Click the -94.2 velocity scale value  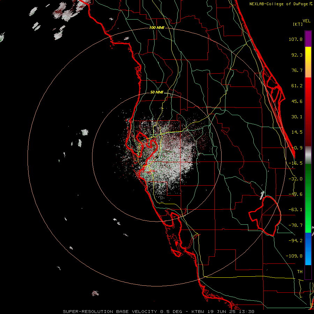coord(296,241)
